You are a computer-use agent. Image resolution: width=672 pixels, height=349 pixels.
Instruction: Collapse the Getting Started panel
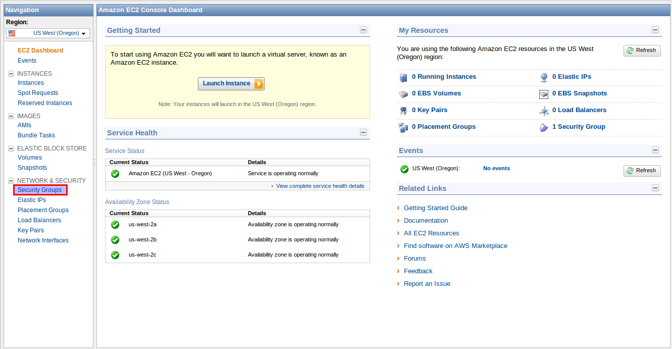364,30
